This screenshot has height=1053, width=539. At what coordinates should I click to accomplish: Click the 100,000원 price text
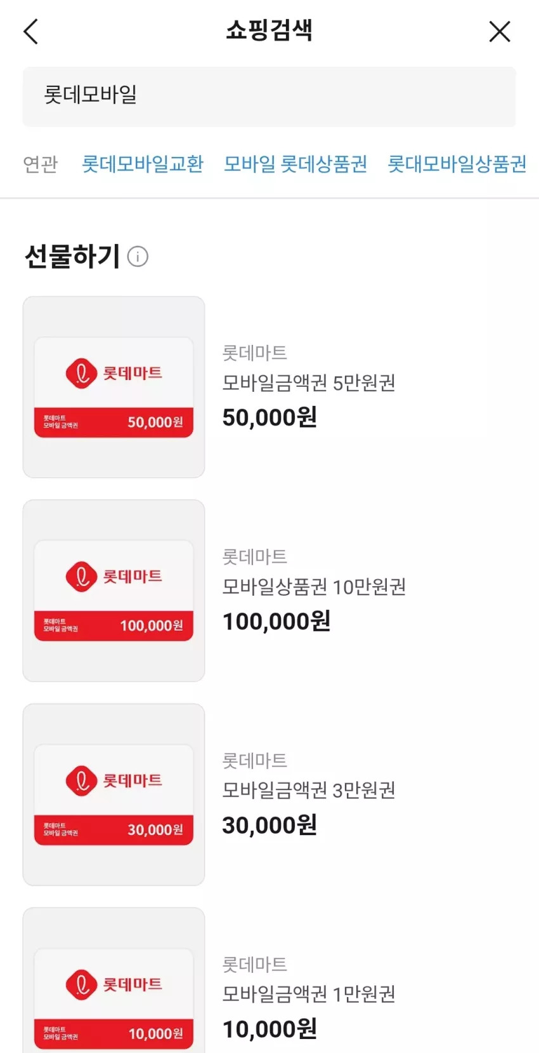click(276, 621)
